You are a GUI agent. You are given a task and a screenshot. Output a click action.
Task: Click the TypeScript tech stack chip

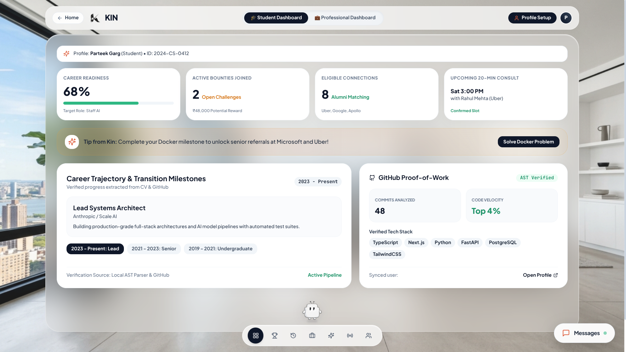coord(385,242)
